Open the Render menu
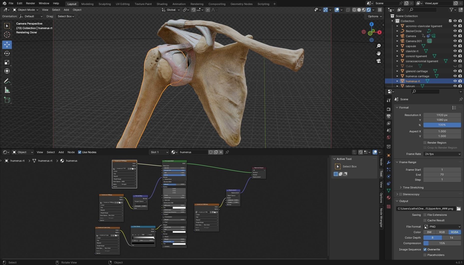464x265 pixels. click(30, 3)
